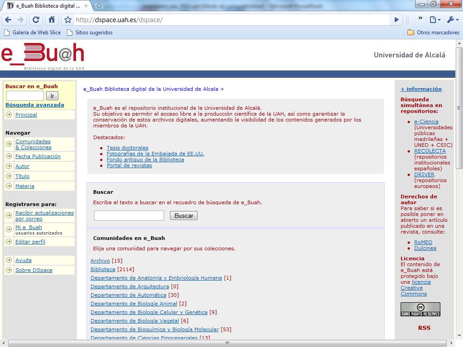The image size is (463, 347).
Task: Open Galería de Web Slice bookmark
Action: click(33, 33)
